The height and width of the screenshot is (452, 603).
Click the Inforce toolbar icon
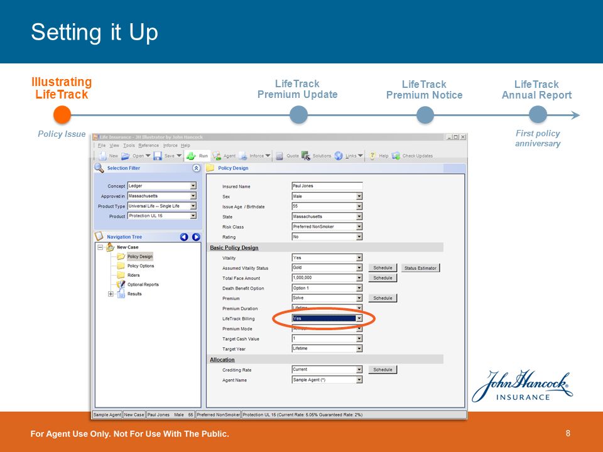tap(242, 156)
